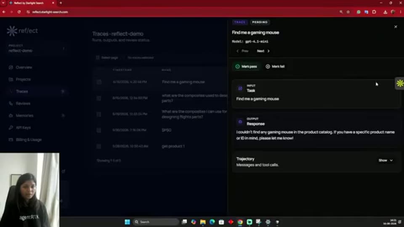Click the TRACE badge

[239, 22]
